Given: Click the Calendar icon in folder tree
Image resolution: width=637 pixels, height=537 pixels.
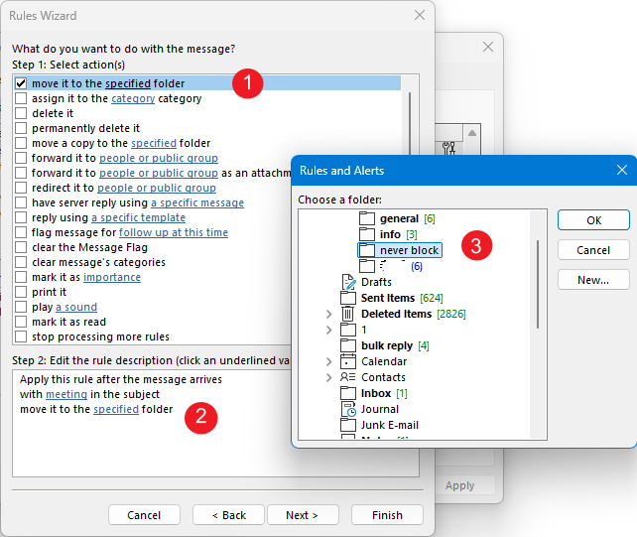Looking at the screenshot, I should [348, 361].
